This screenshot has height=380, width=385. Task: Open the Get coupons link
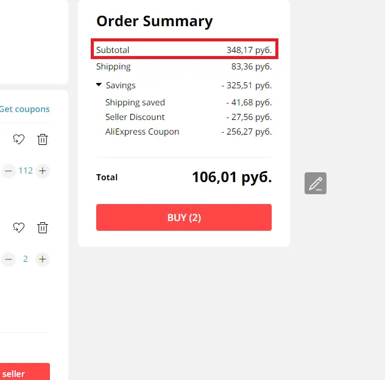[24, 109]
